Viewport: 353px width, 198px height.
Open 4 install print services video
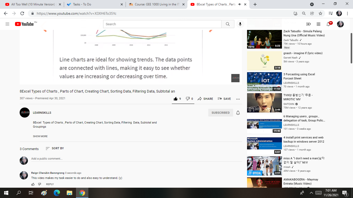[304, 139]
